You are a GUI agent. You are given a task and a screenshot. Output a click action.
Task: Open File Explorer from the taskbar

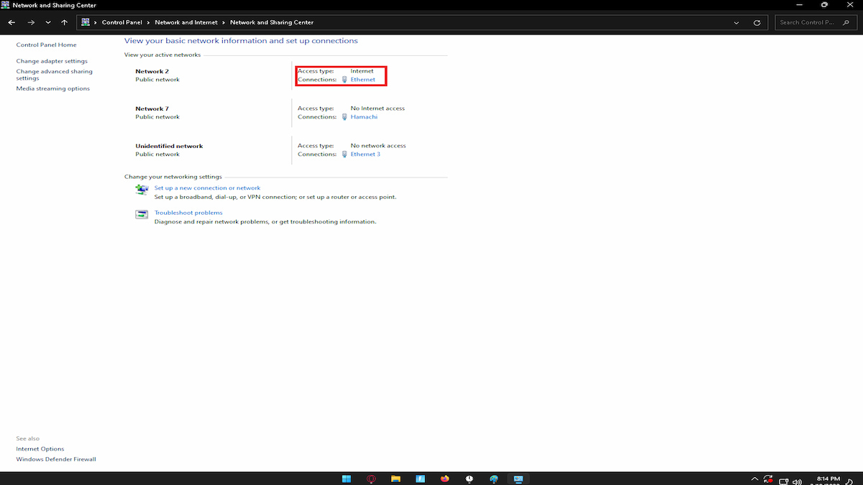pos(396,479)
